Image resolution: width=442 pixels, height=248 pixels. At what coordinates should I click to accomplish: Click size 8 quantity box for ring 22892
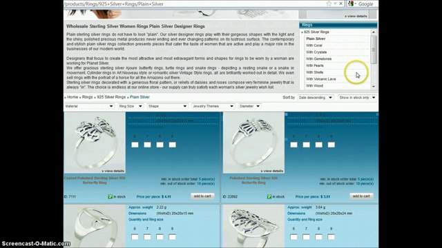tap(319, 145)
